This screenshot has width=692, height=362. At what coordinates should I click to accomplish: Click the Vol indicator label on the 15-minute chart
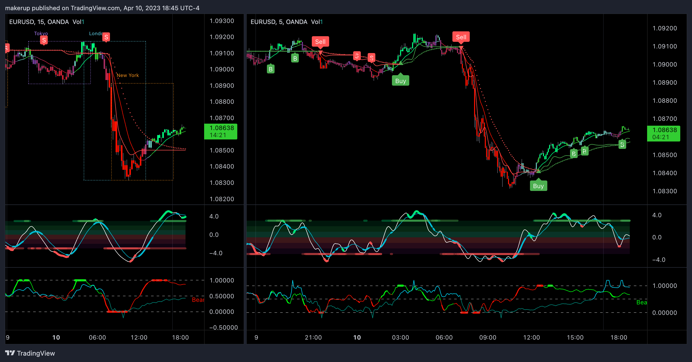click(x=78, y=22)
